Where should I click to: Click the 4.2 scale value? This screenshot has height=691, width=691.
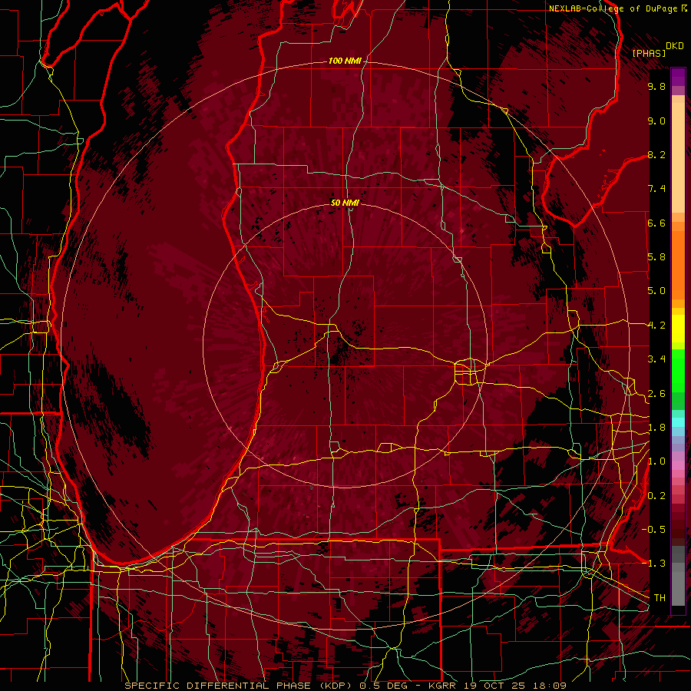pyautogui.click(x=656, y=326)
